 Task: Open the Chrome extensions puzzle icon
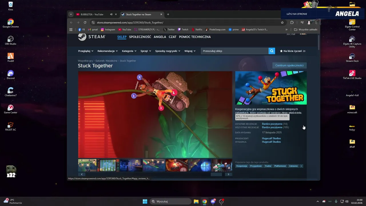click(292, 22)
